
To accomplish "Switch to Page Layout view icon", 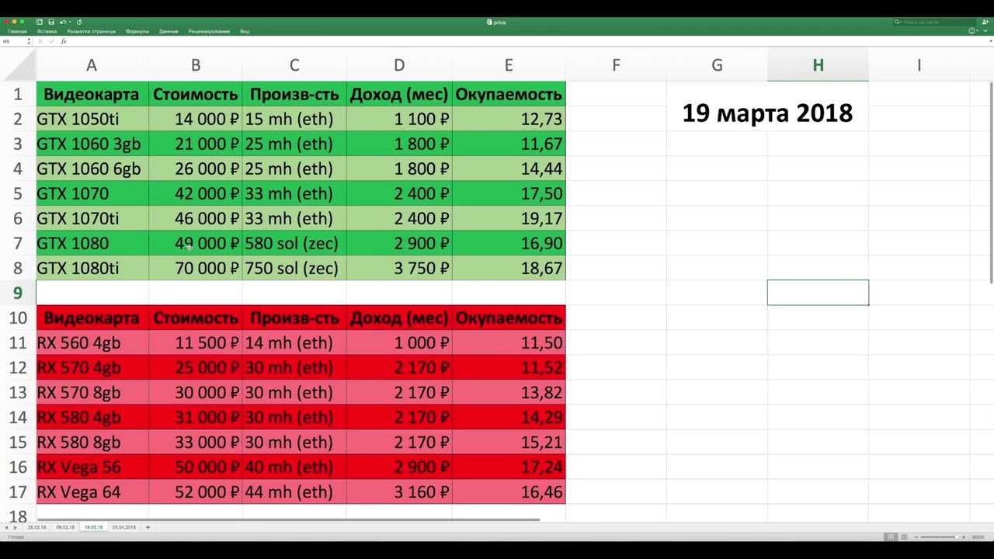I will (x=905, y=536).
